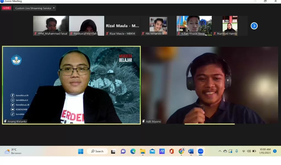Viewport: 281px width, 165px height.
Task: Click the microphone tray icon
Action: pos(237,151)
